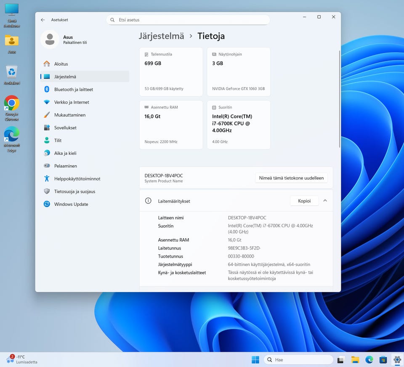Open Pelaaminen gaming settings
This screenshot has width=404, height=367.
pos(65,166)
